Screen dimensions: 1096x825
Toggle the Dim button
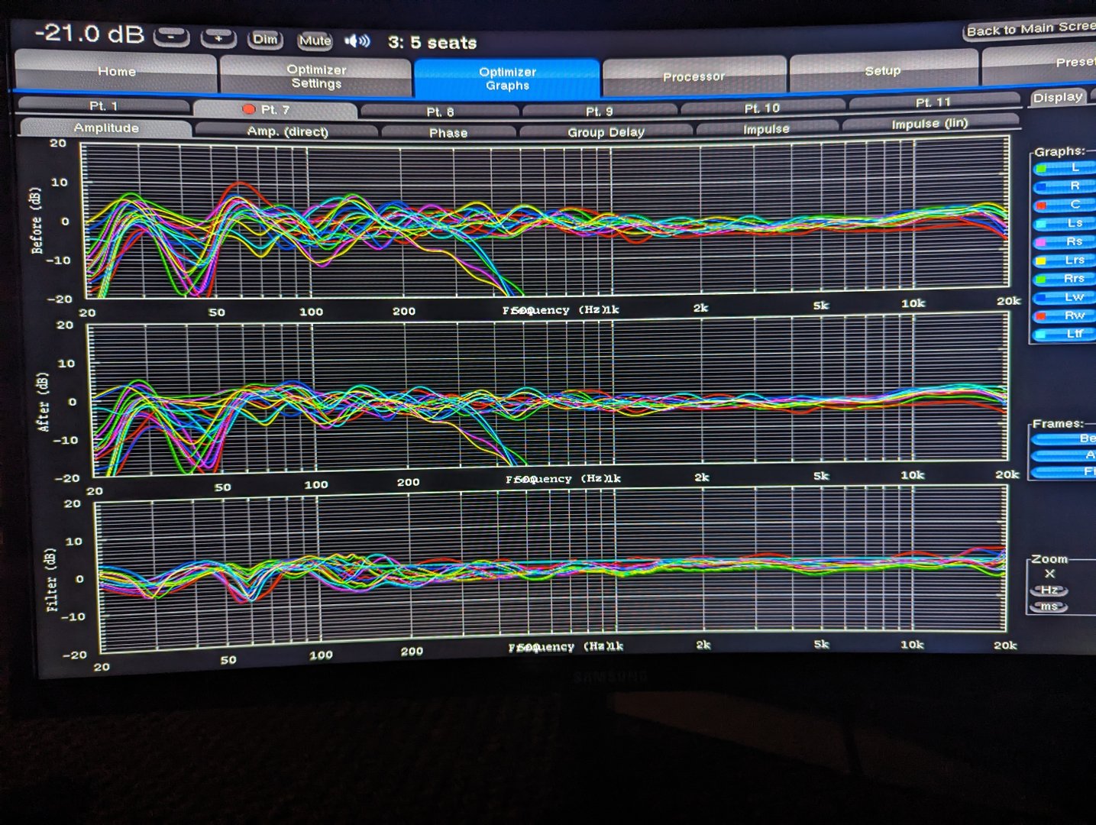[x=265, y=40]
